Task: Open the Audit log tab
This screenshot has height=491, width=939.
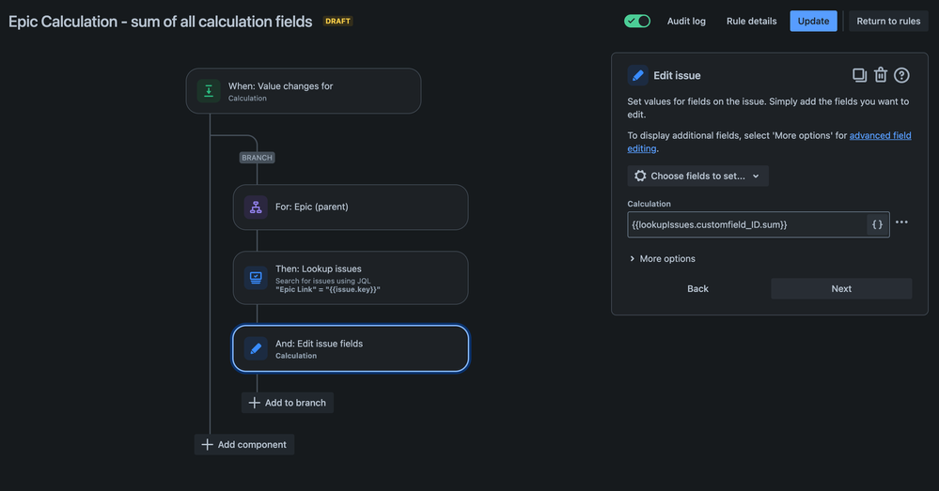Action: 686,21
